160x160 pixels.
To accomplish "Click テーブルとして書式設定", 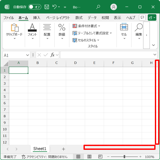I will click(92, 33).
